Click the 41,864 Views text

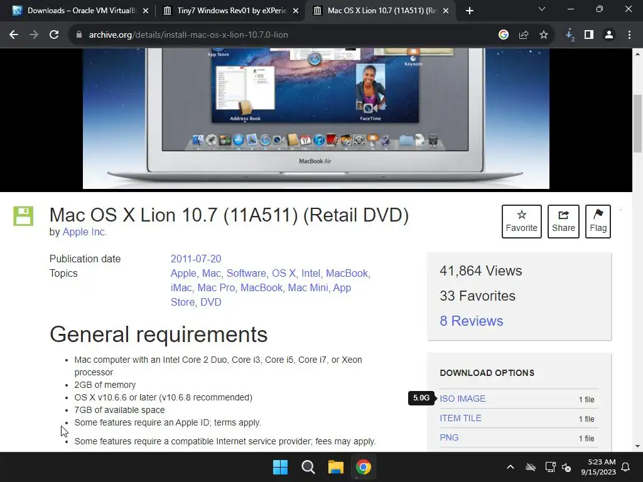pyautogui.click(x=480, y=271)
